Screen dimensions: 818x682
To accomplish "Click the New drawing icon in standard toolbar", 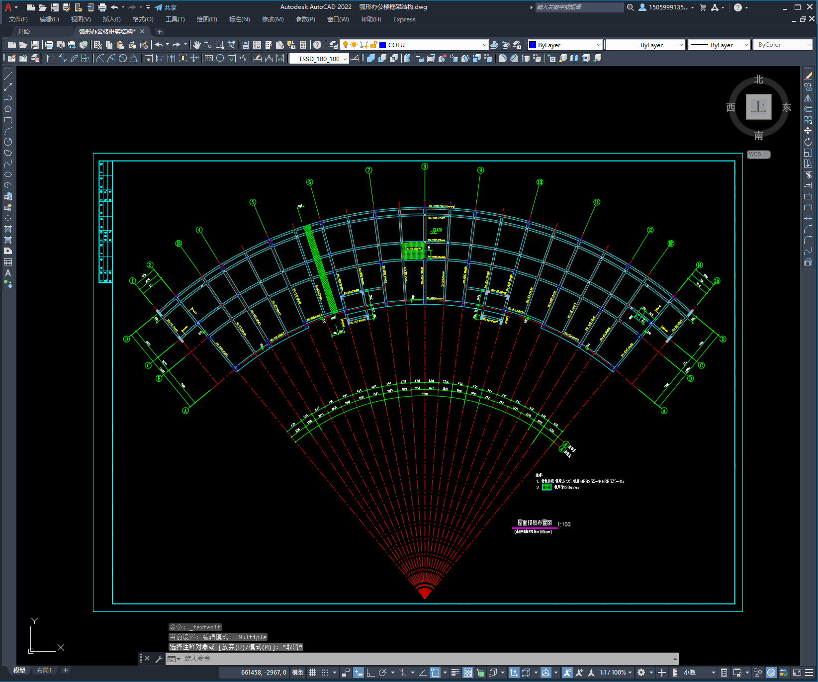I will click(x=11, y=45).
